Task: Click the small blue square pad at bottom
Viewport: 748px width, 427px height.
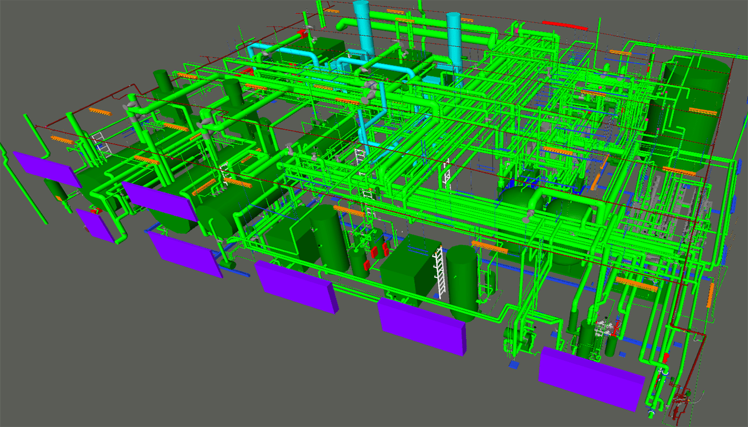Action: 514,365
